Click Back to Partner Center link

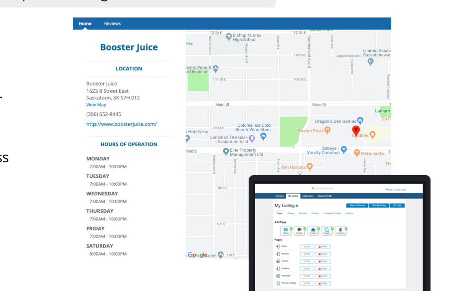tap(396, 190)
